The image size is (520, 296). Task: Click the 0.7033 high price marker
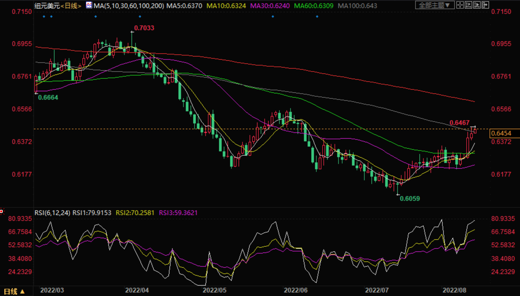tap(144, 28)
